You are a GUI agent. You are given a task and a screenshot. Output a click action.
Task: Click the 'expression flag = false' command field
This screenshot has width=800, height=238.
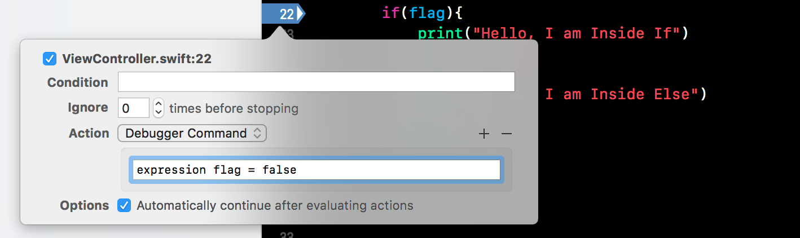pos(315,170)
